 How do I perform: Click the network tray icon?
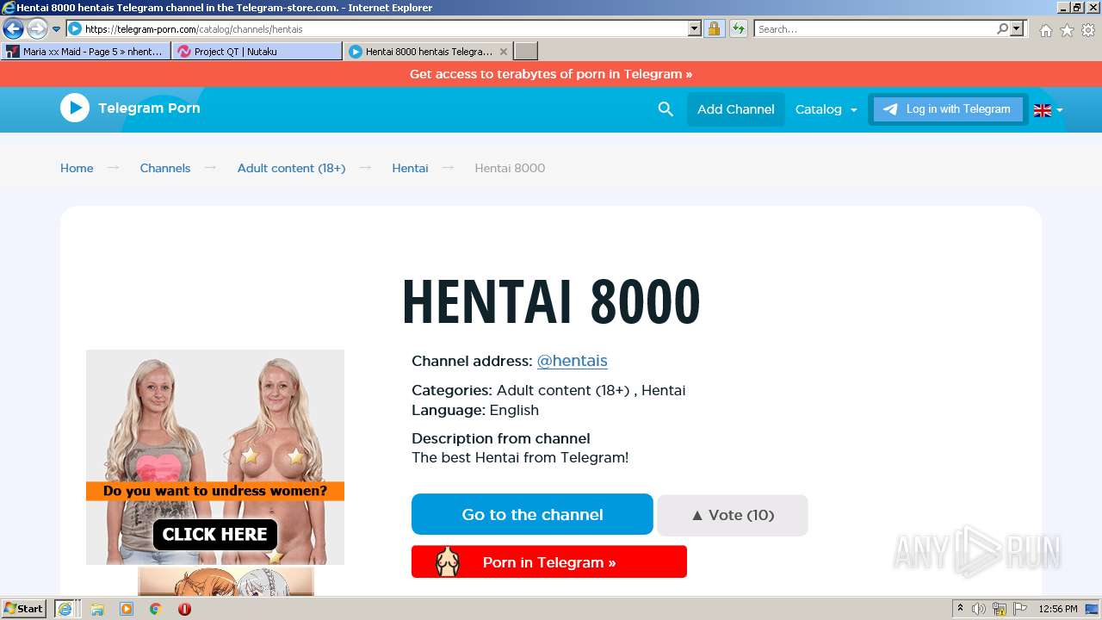point(1000,609)
